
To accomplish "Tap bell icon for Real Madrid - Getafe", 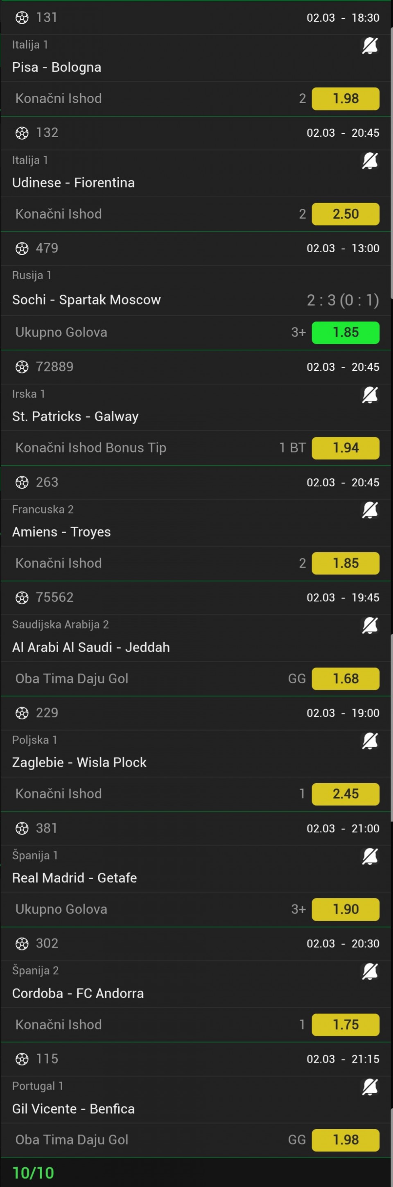I will (x=370, y=856).
